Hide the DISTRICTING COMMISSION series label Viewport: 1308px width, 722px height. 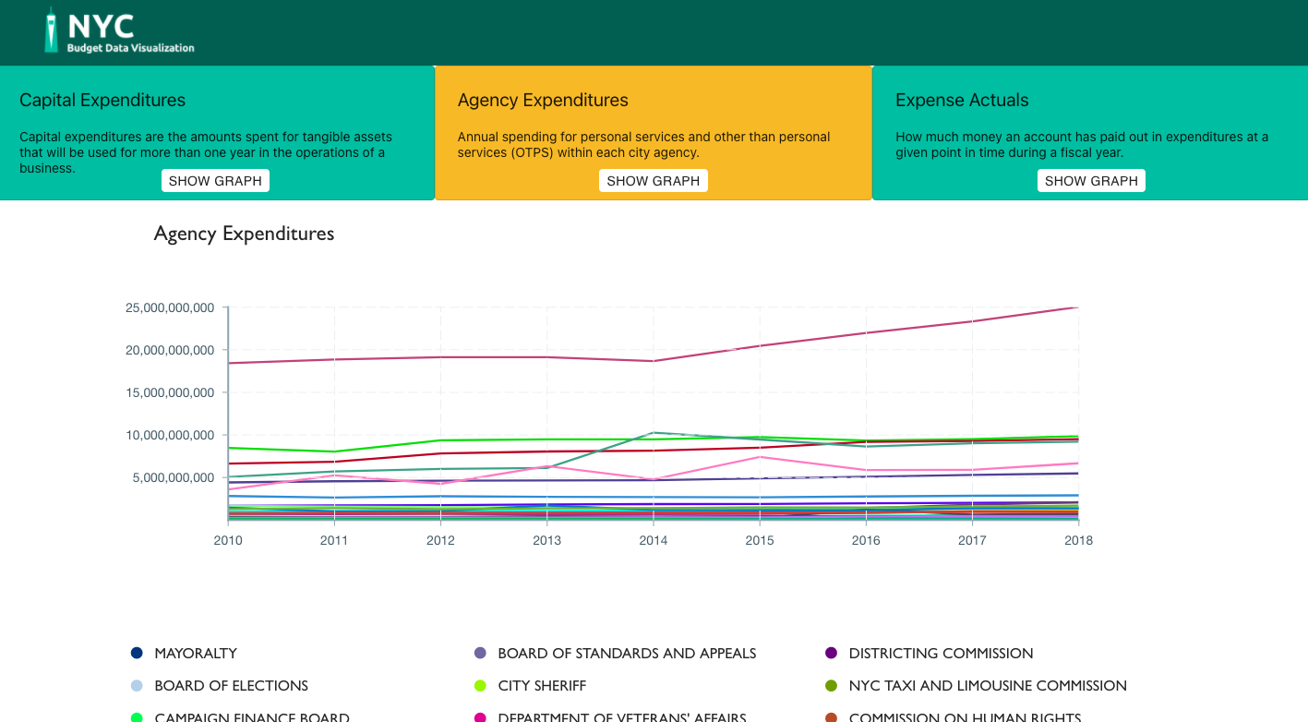pyautogui.click(x=941, y=654)
